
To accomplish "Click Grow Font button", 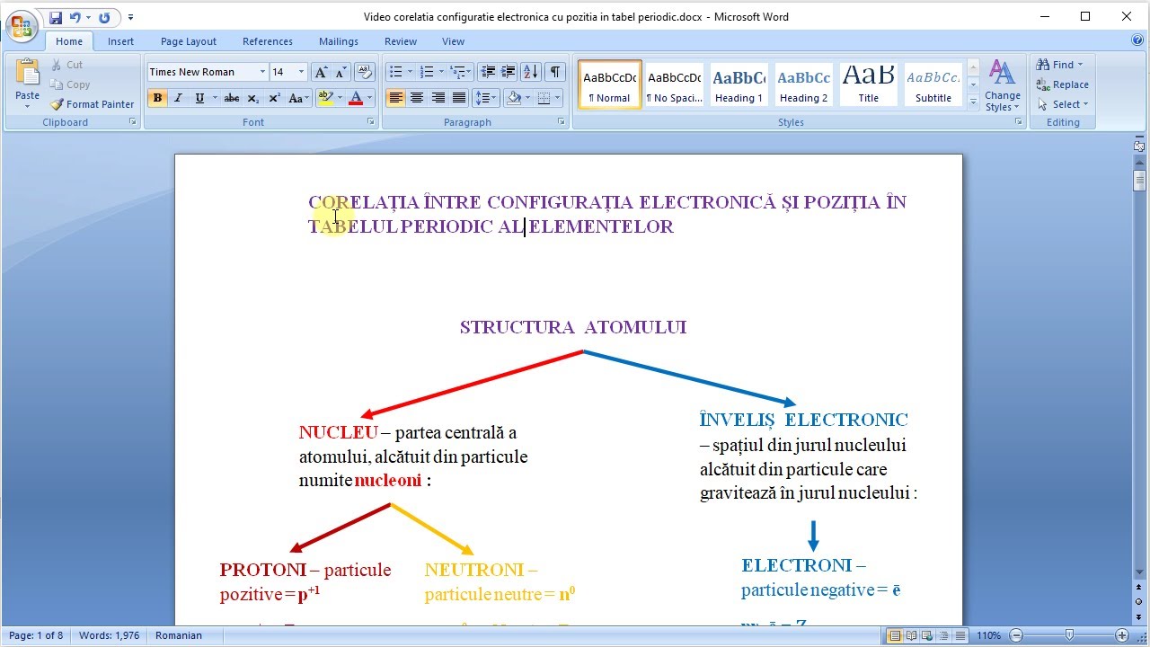I will 321,72.
